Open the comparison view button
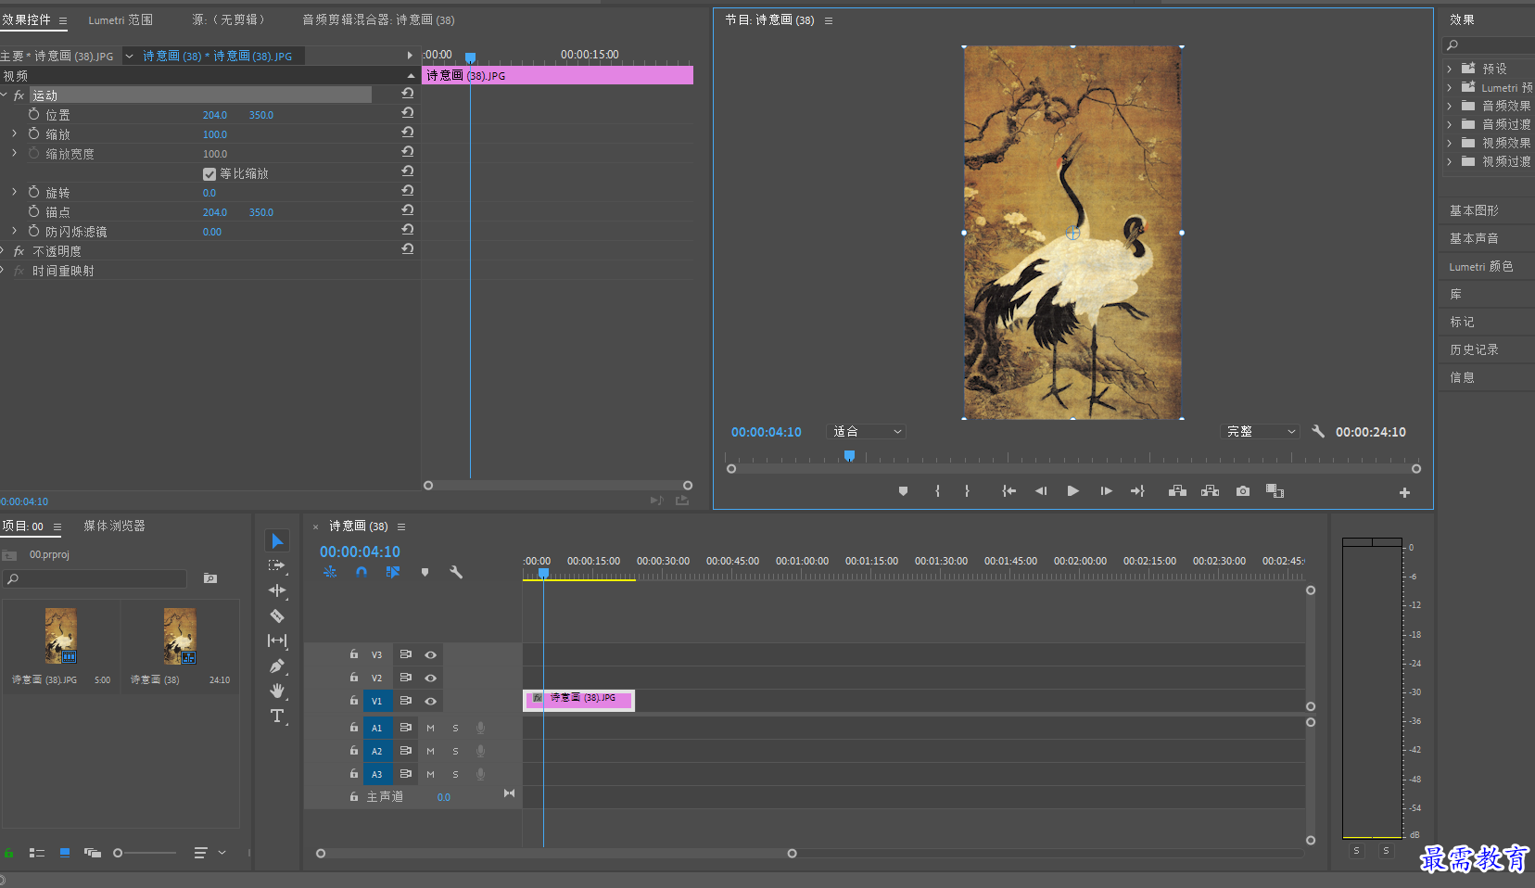This screenshot has width=1535, height=888. click(x=1275, y=491)
